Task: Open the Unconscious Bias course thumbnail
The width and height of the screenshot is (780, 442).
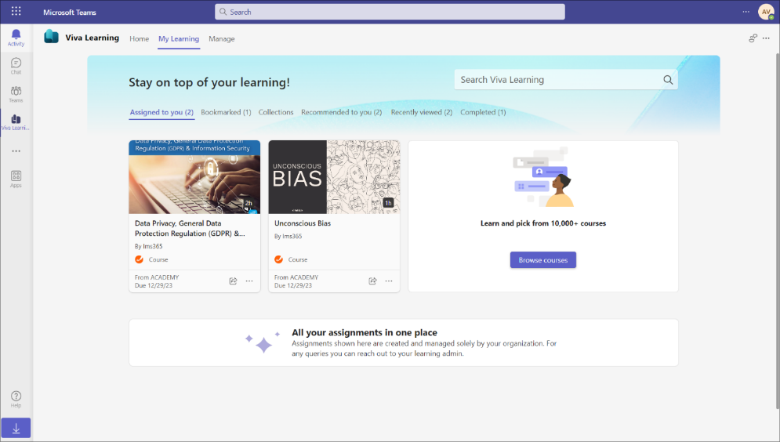Action: click(334, 177)
